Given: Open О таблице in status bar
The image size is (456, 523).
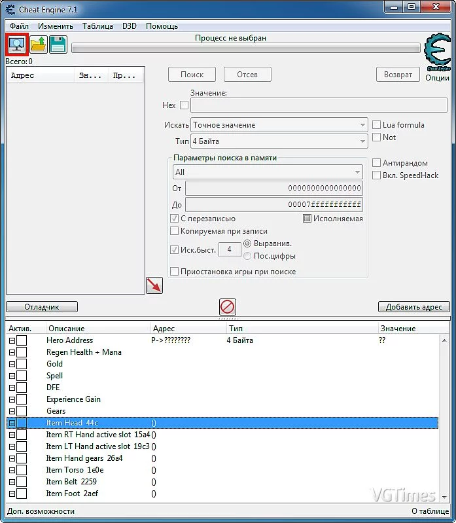Looking at the screenshot, I should (x=430, y=511).
